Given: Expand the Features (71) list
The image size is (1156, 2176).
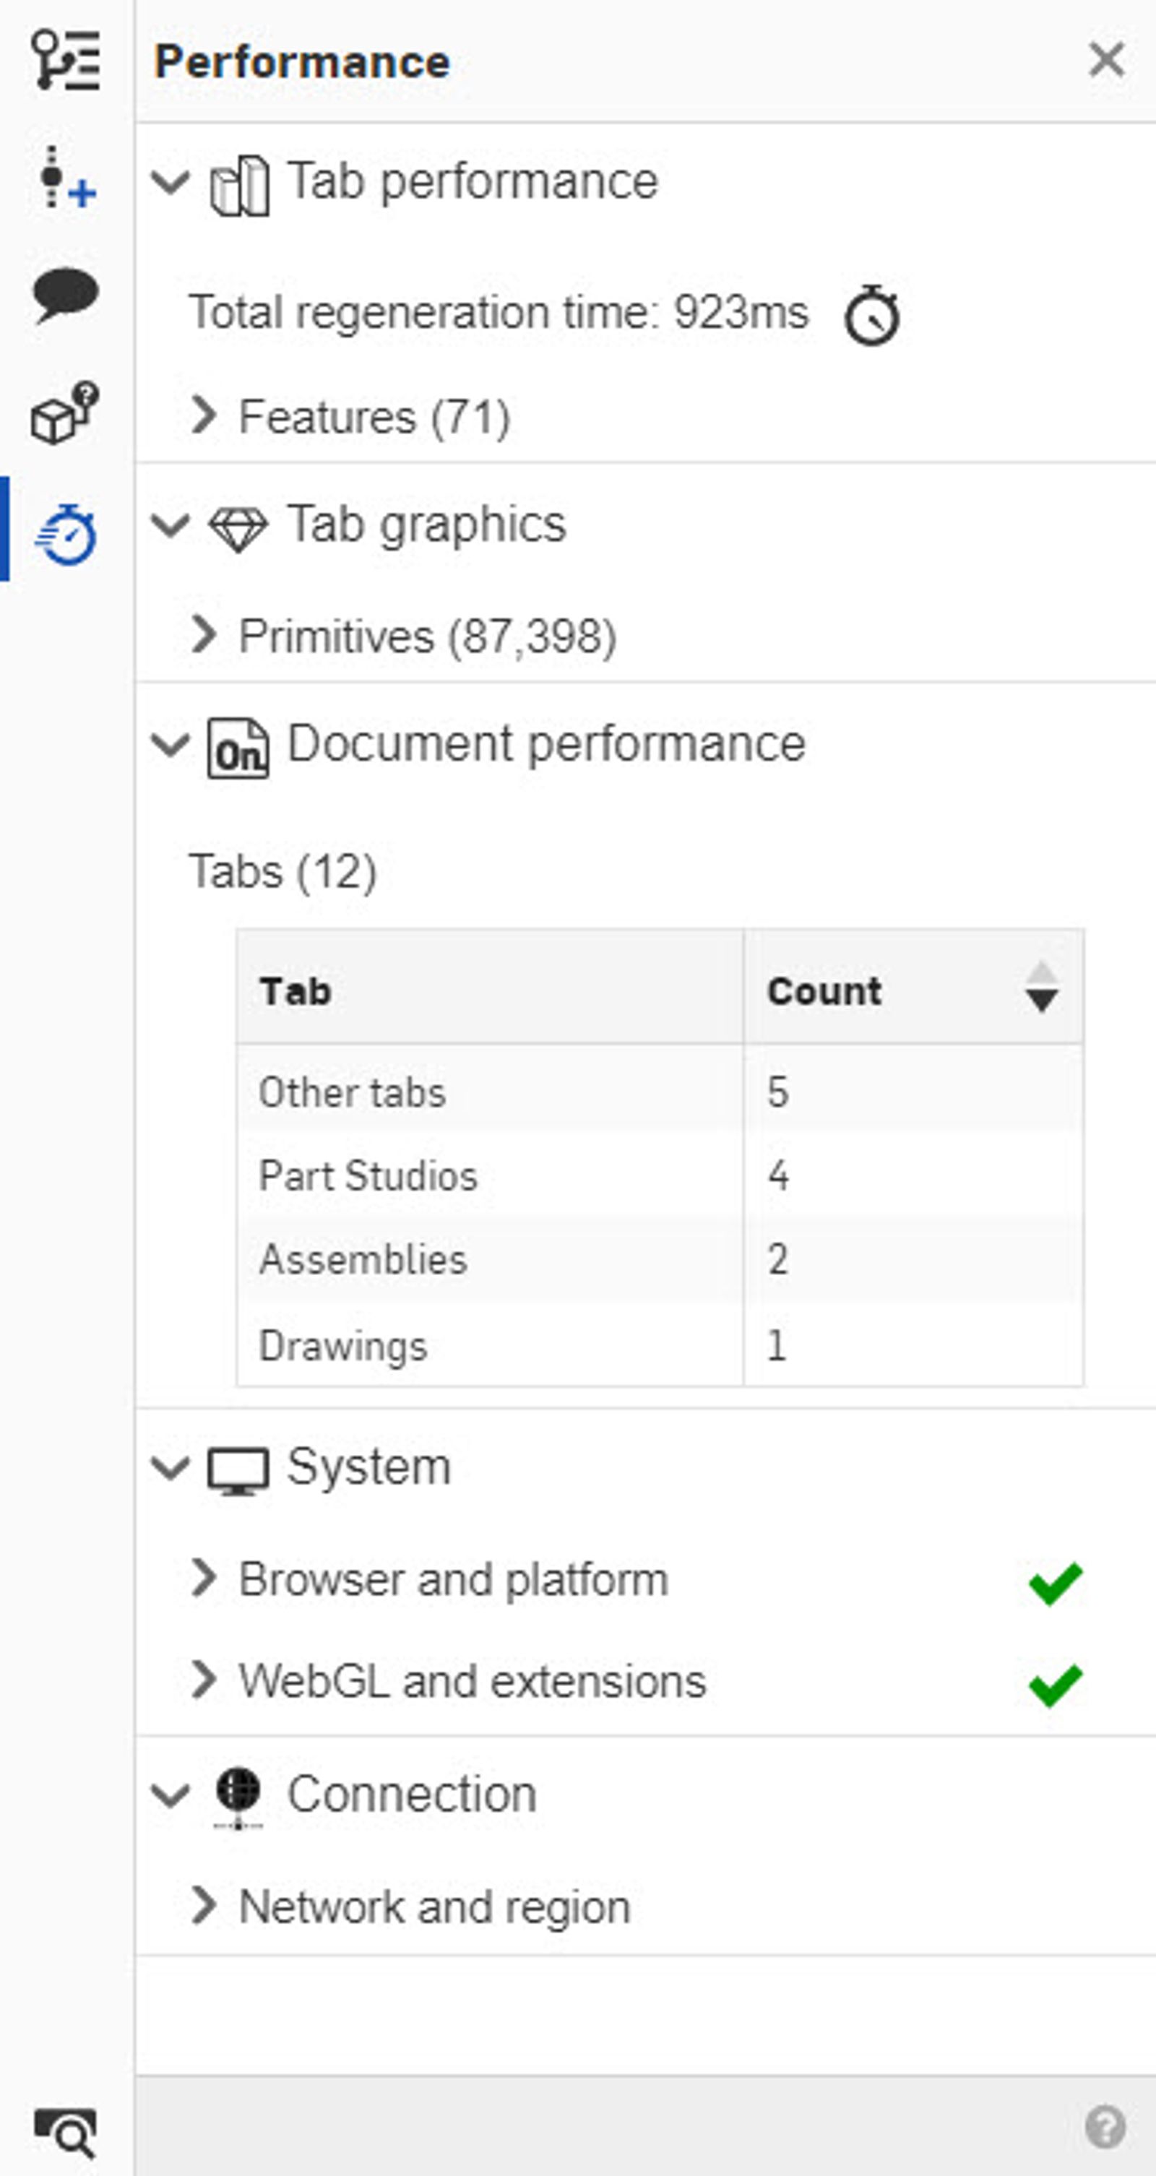Looking at the screenshot, I should point(204,415).
